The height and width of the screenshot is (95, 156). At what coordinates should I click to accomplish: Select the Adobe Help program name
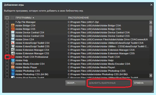coord(22,60)
